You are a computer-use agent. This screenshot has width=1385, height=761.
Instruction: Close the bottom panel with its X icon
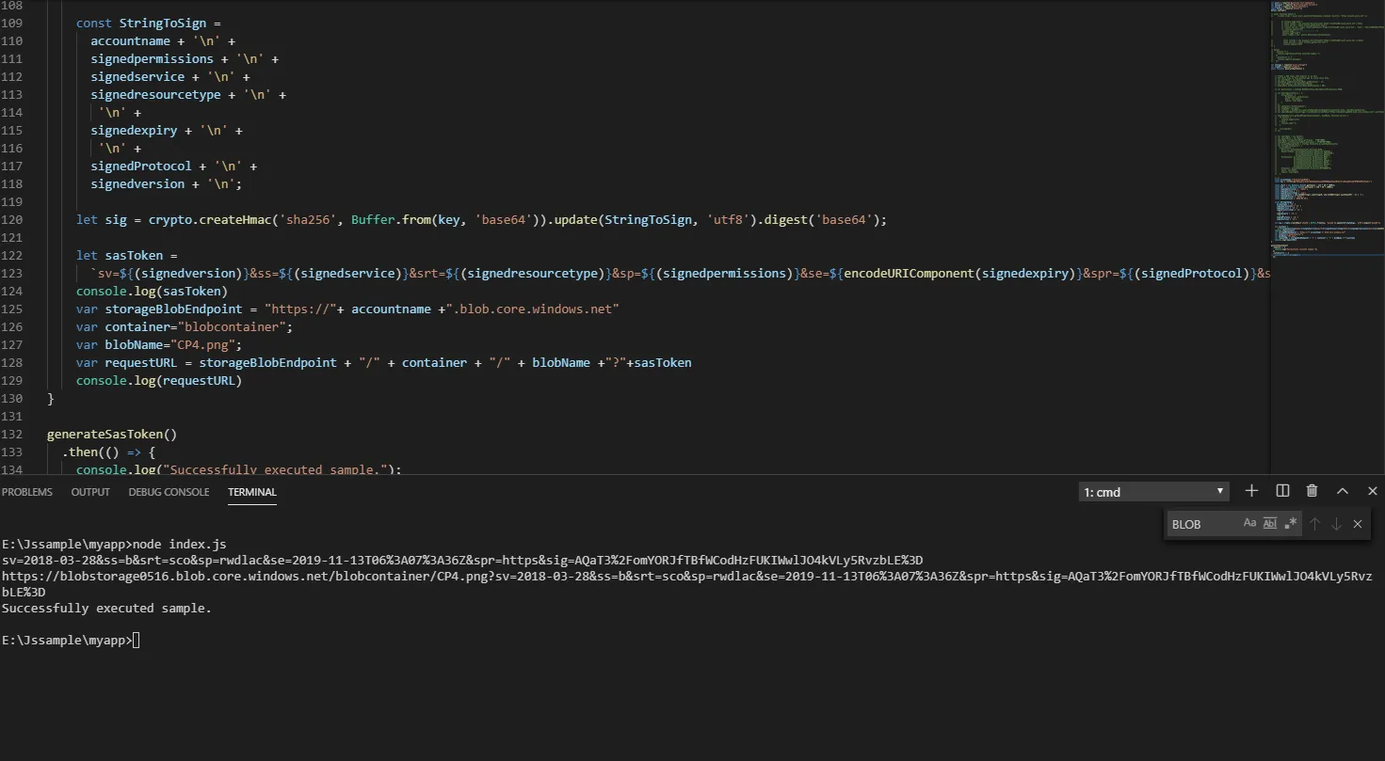coord(1373,491)
